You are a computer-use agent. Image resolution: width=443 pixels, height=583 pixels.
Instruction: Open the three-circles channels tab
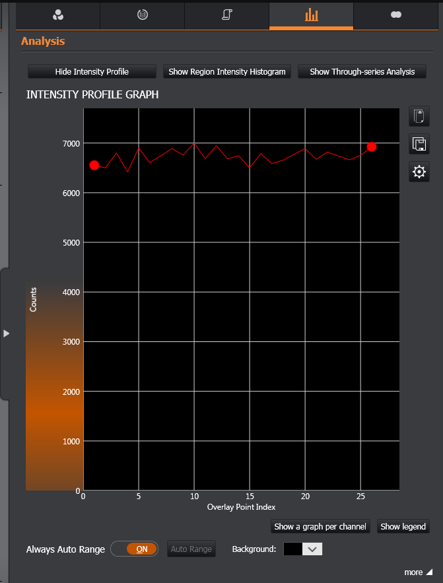click(x=57, y=15)
